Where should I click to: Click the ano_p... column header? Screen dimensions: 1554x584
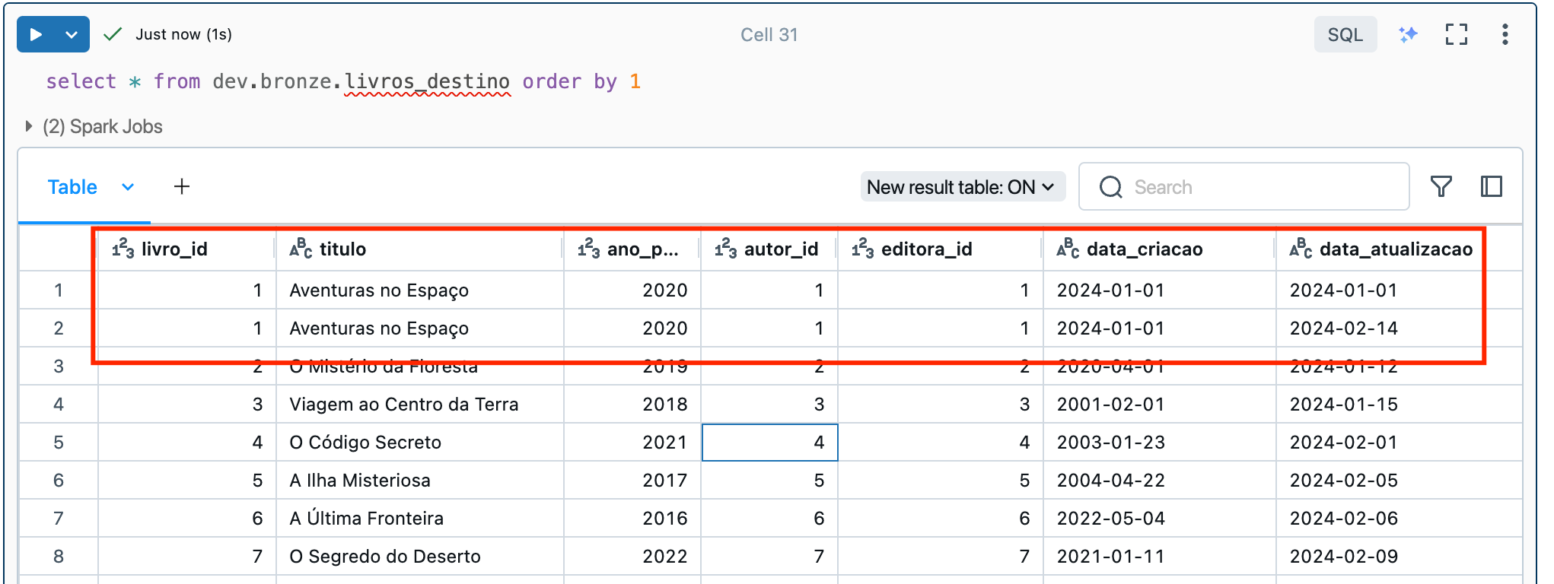point(632,249)
